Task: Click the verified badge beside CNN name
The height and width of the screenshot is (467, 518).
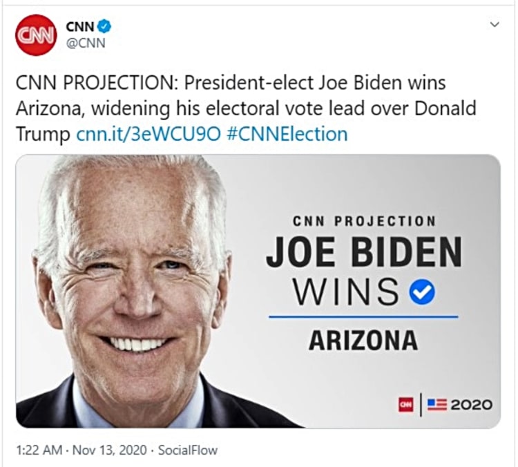Action: (103, 26)
